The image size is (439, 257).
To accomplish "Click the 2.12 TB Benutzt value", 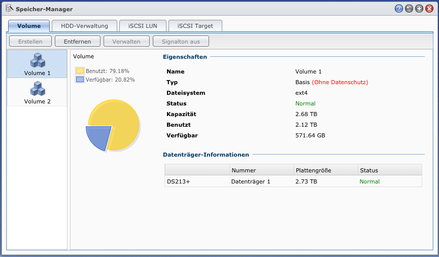I will pos(307,125).
